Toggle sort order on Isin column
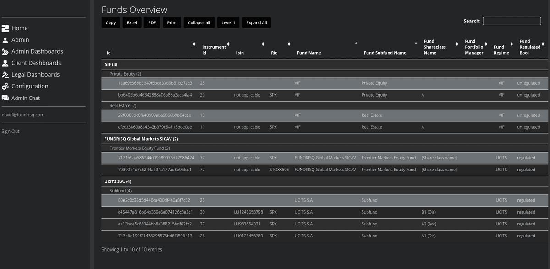550x269 pixels. 263,44
